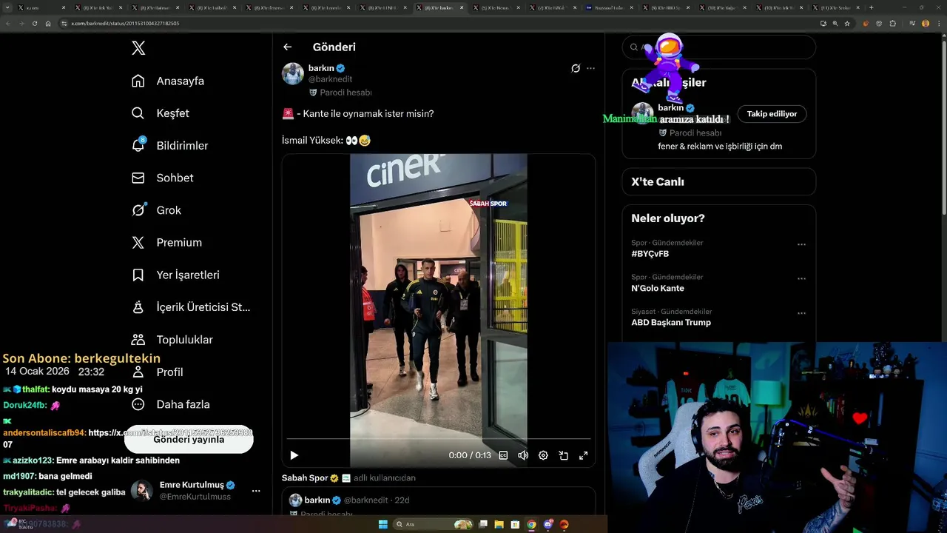Click the video progress bar
Screen dimensions: 947x533
point(439,439)
